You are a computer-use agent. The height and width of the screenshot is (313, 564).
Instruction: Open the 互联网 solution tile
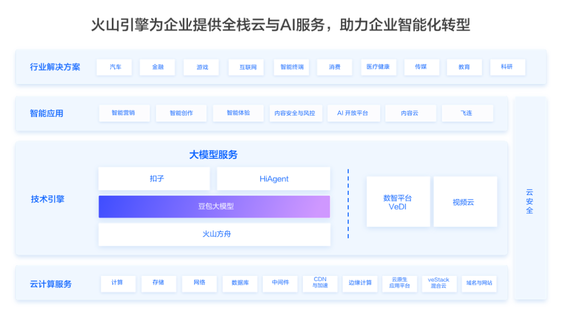click(246, 67)
